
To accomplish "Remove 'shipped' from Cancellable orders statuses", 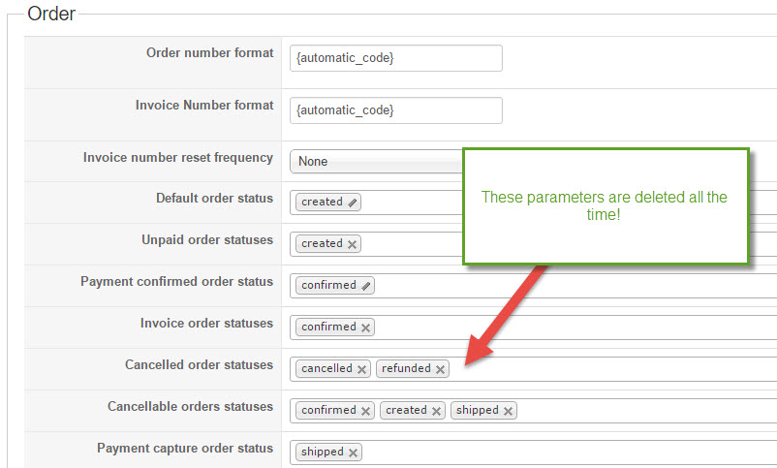I will coord(508,411).
